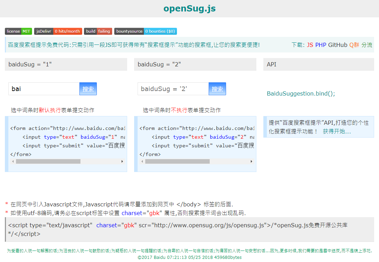Screen dimensions: 379x262
Task: Open the PHP download link
Action: [x=321, y=45]
